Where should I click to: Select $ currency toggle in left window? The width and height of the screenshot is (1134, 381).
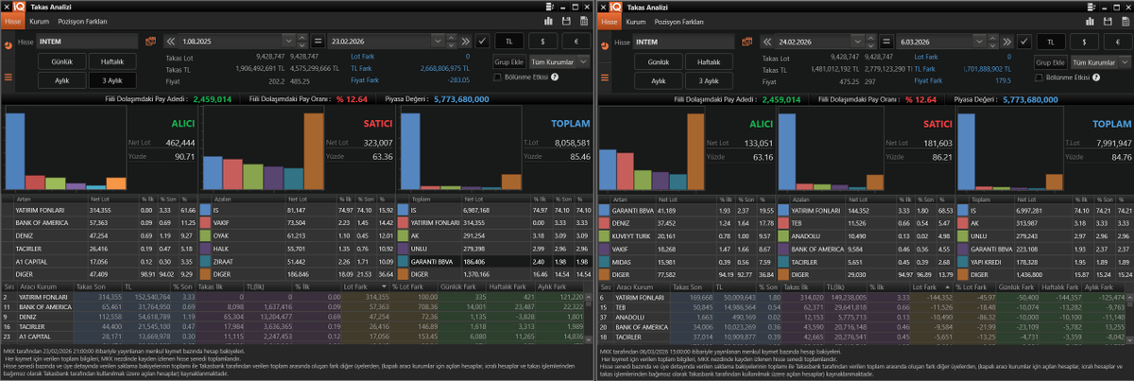tap(542, 42)
